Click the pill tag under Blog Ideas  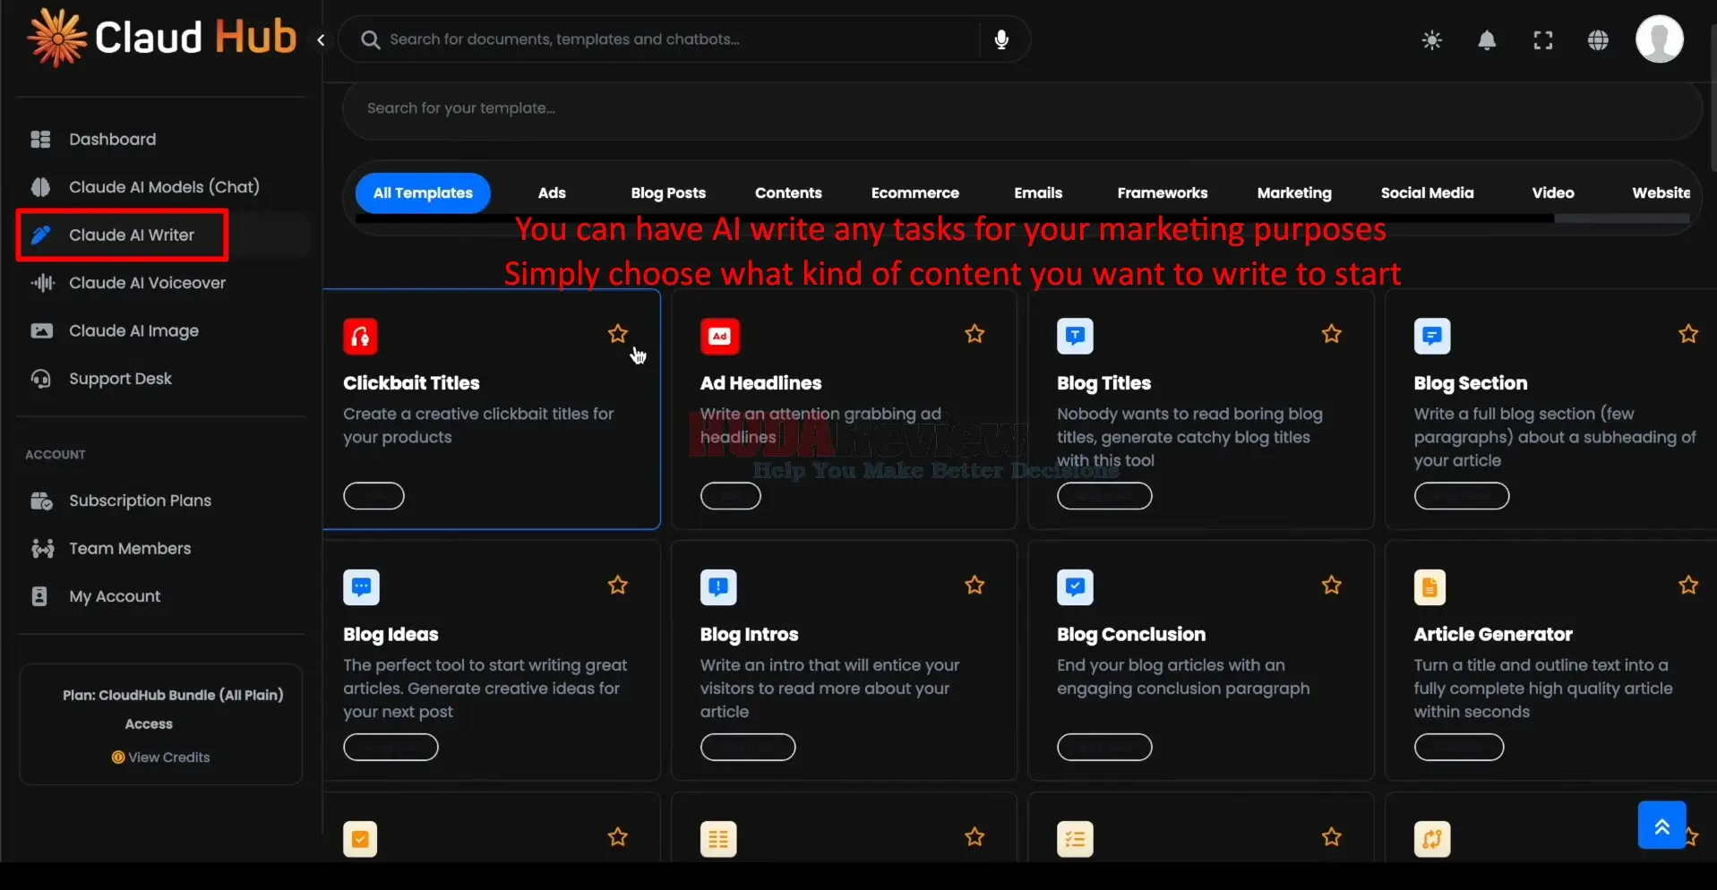[391, 748]
